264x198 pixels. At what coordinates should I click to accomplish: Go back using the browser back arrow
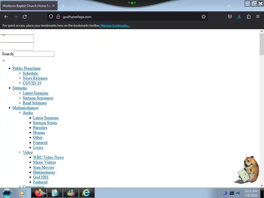point(6,17)
